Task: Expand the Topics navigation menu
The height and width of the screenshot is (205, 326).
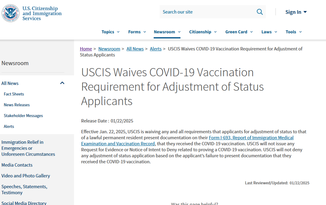Action: tap(110, 32)
